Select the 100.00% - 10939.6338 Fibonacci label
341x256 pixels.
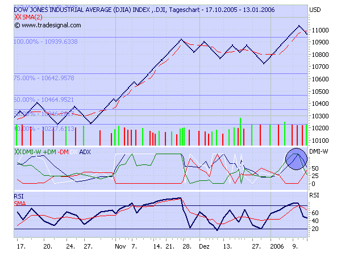45,42
